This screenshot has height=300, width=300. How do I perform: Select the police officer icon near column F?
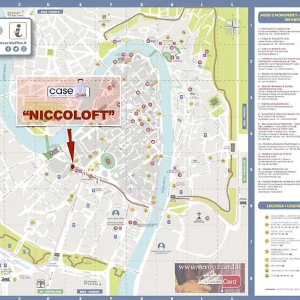(115, 213)
